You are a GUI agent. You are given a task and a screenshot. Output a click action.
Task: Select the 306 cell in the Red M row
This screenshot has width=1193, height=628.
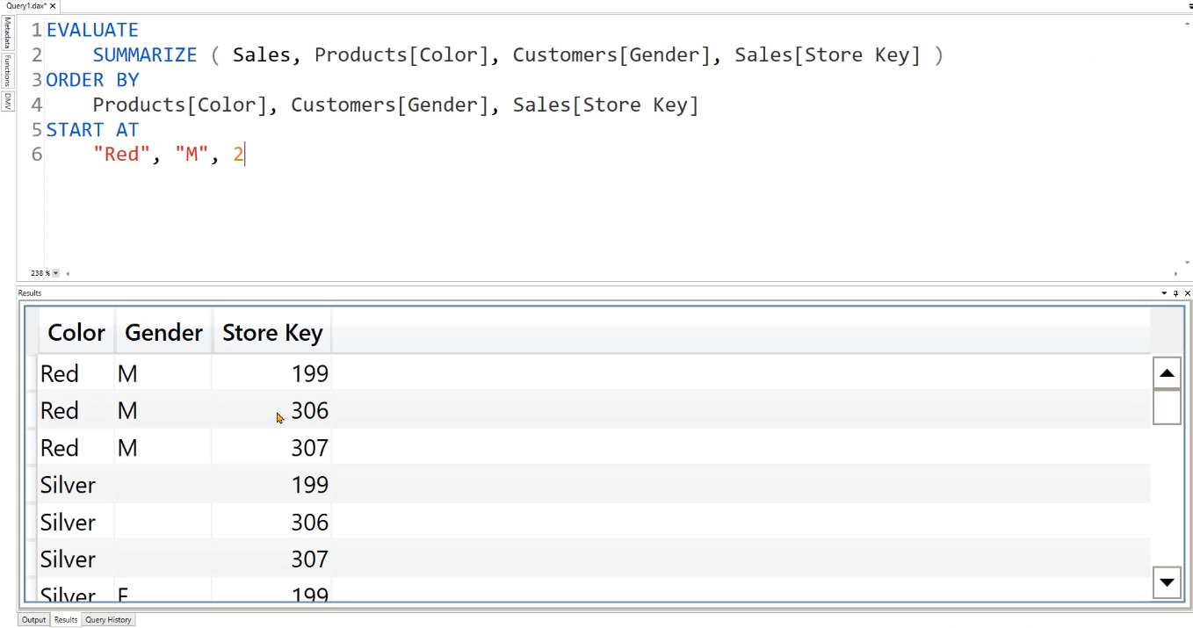271,410
